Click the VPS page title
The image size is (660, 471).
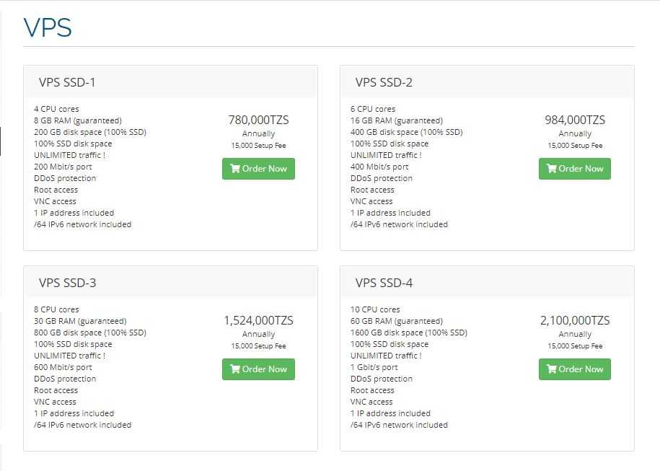point(48,28)
